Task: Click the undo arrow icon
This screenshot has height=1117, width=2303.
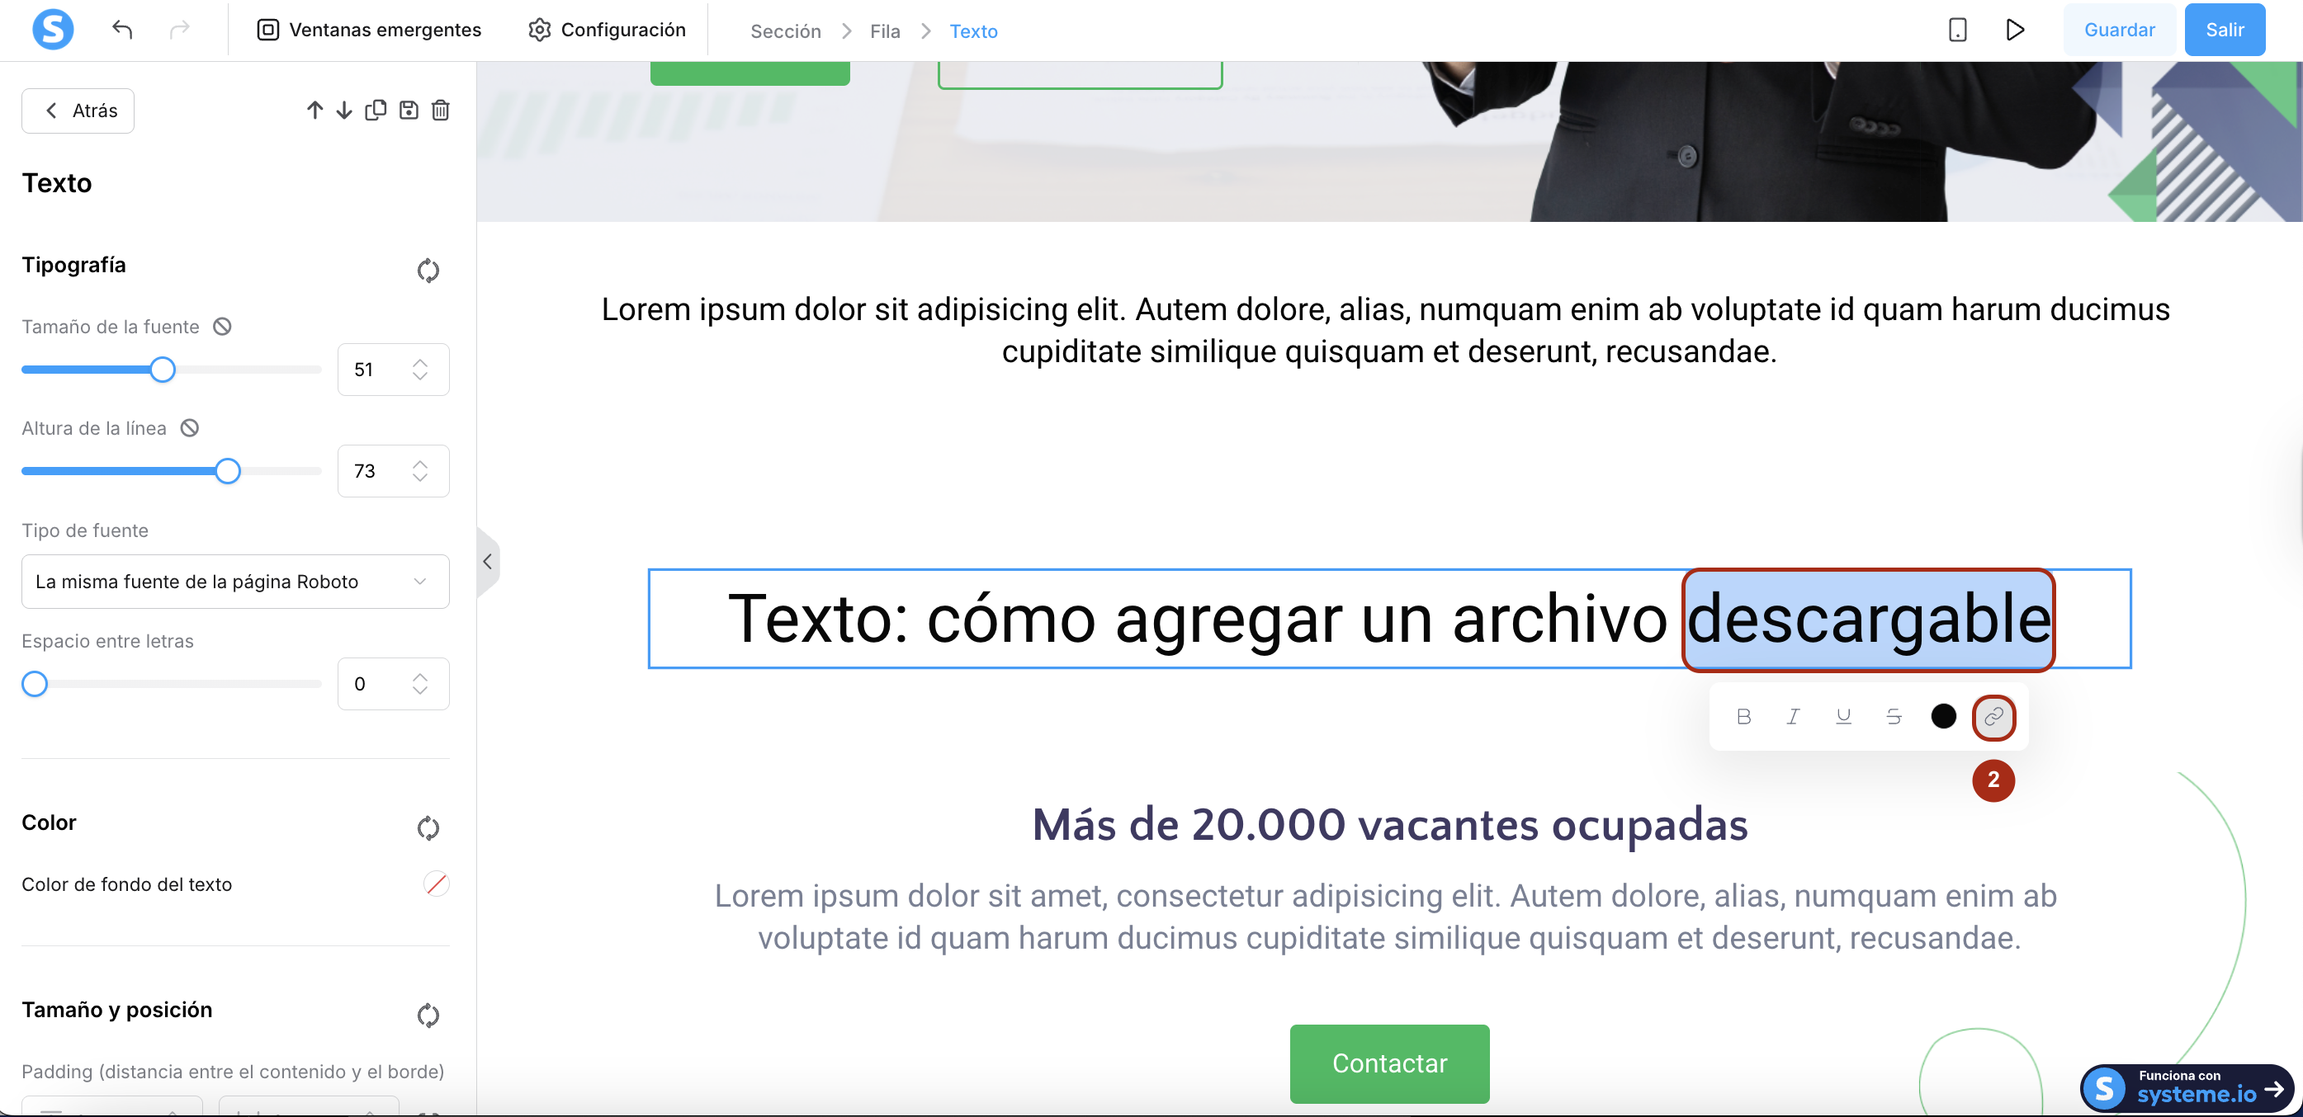Action: pos(122,31)
